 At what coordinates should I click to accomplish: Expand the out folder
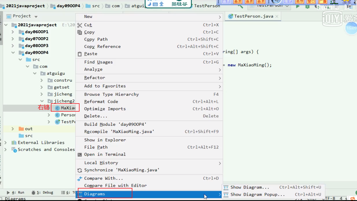pyautogui.click(x=13, y=129)
